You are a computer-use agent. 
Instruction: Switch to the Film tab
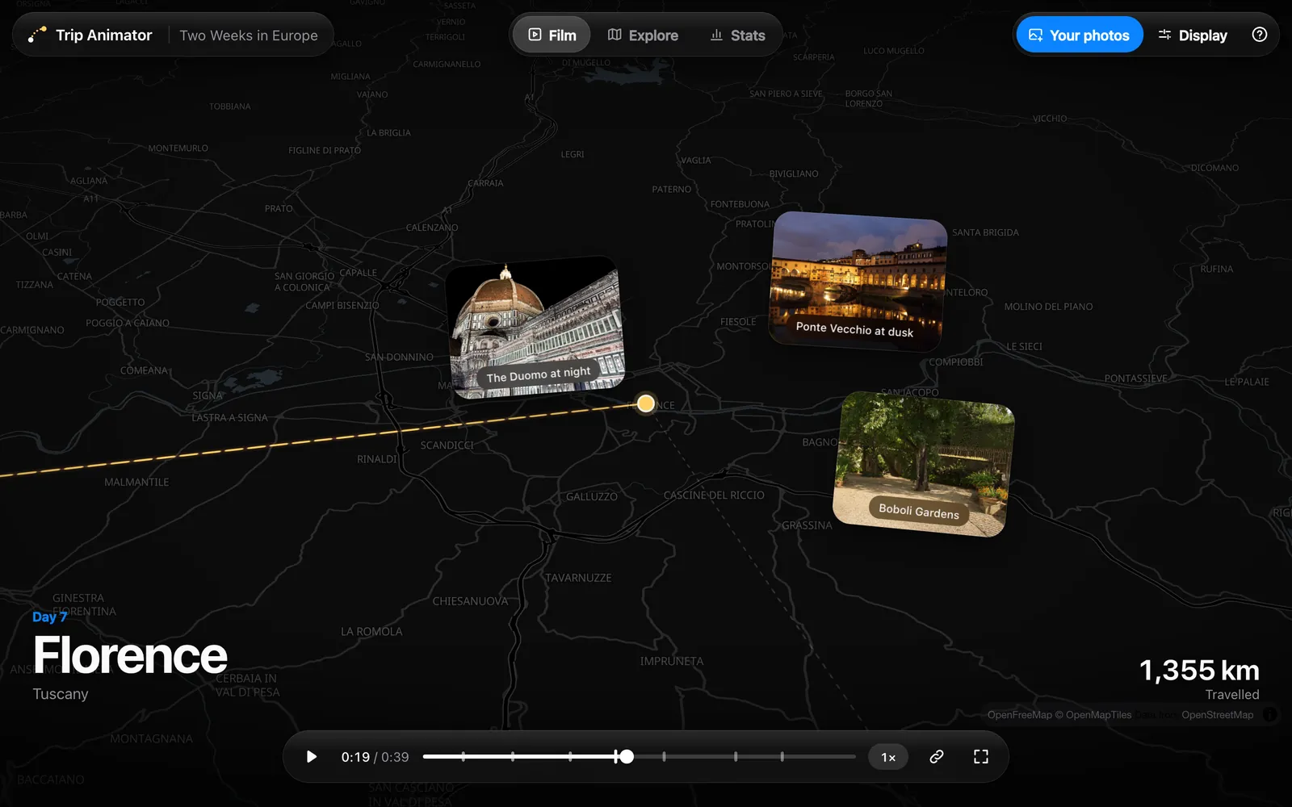pos(552,35)
